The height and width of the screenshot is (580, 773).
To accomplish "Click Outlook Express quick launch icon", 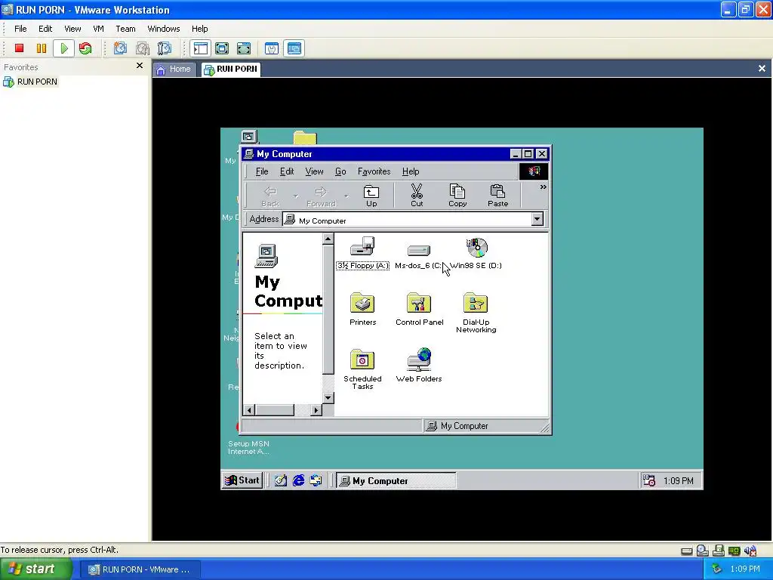I will 316,480.
